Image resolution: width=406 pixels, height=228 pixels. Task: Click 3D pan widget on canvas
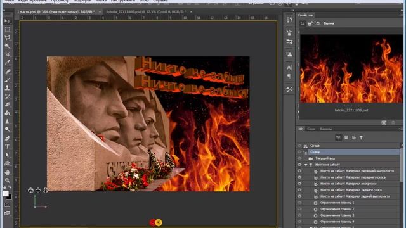click(38, 191)
